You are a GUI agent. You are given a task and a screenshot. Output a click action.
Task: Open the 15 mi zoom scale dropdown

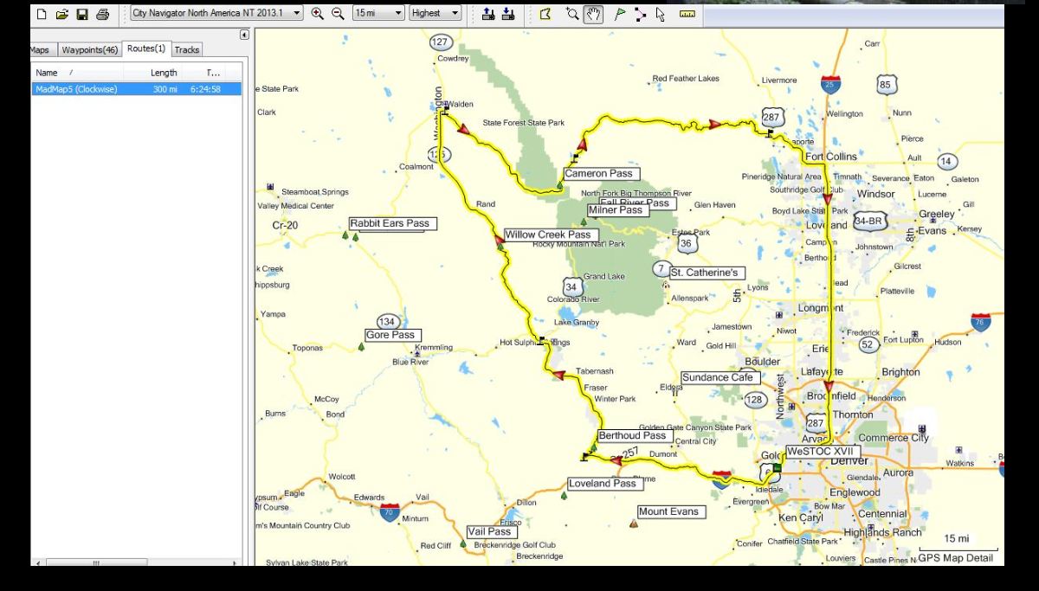tap(398, 14)
